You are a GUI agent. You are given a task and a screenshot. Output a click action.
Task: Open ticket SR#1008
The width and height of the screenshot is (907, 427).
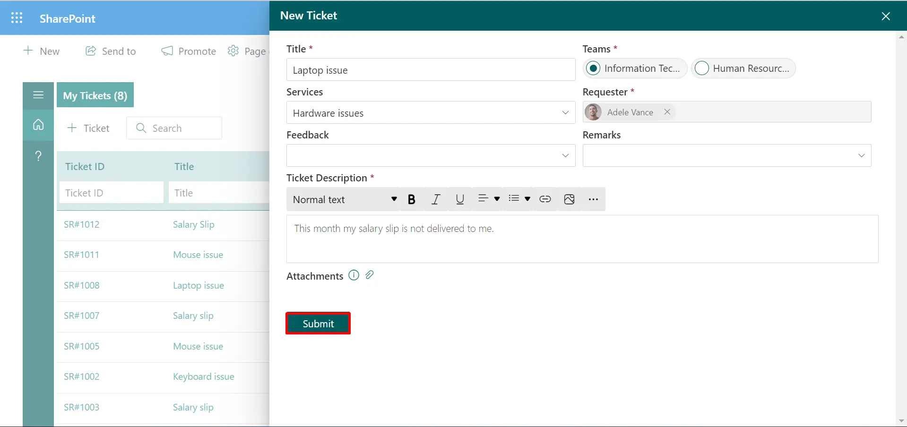pyautogui.click(x=81, y=285)
